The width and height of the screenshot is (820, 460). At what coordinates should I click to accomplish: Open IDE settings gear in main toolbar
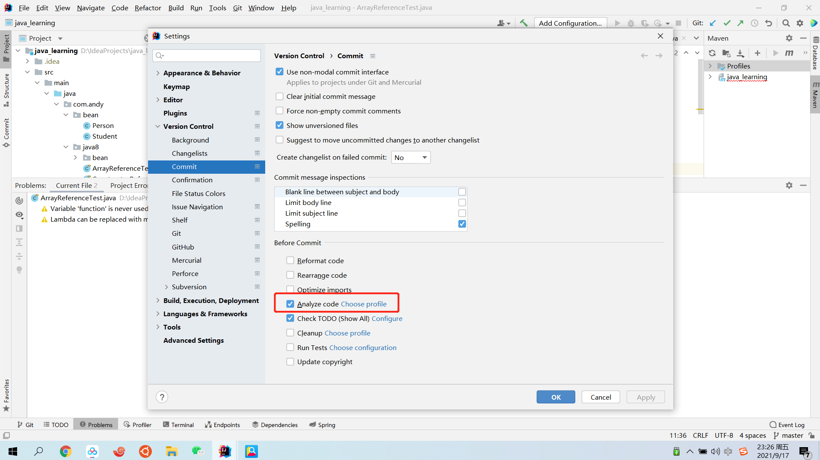coord(800,23)
